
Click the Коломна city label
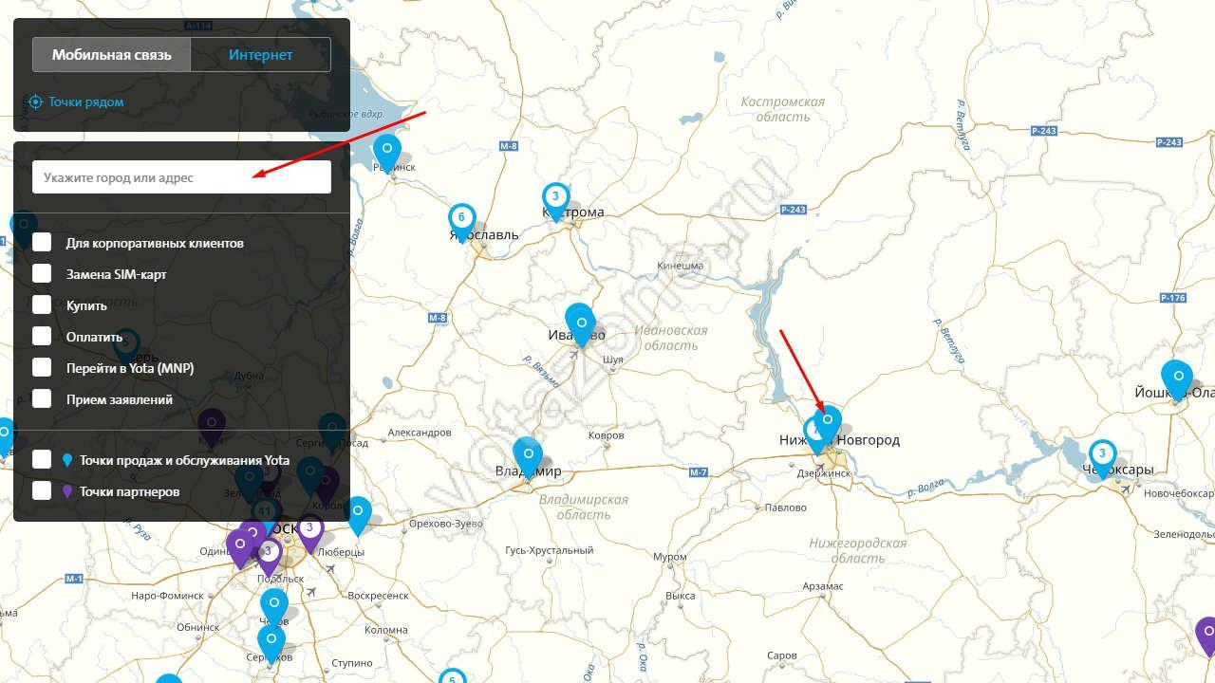point(386,630)
